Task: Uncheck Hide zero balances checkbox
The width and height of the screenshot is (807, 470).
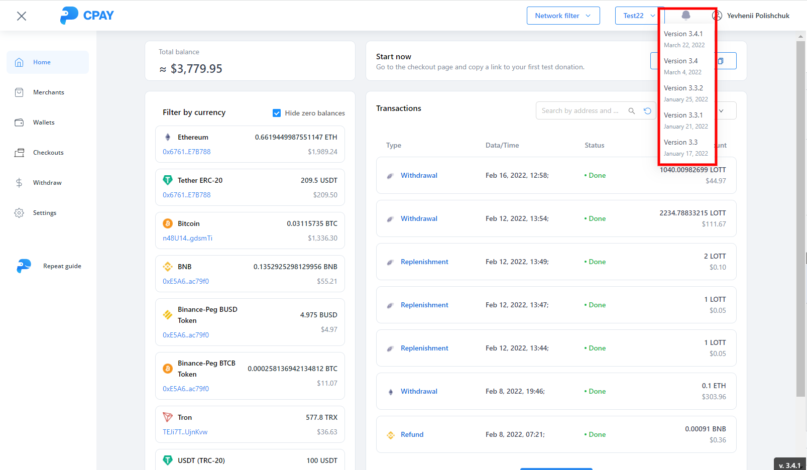Action: (x=277, y=113)
